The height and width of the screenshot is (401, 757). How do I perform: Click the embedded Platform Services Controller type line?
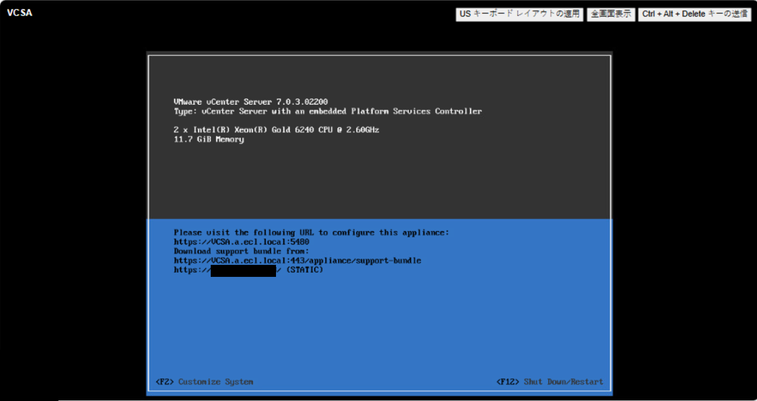tap(328, 111)
